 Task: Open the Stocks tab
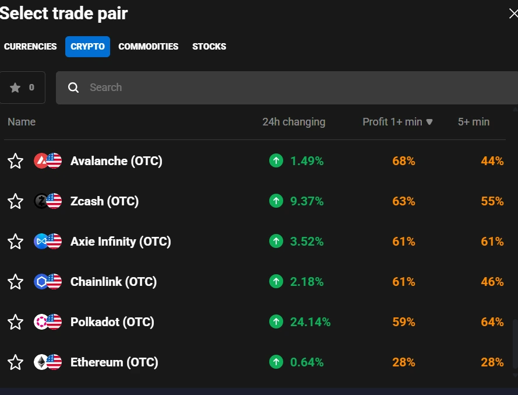click(209, 47)
